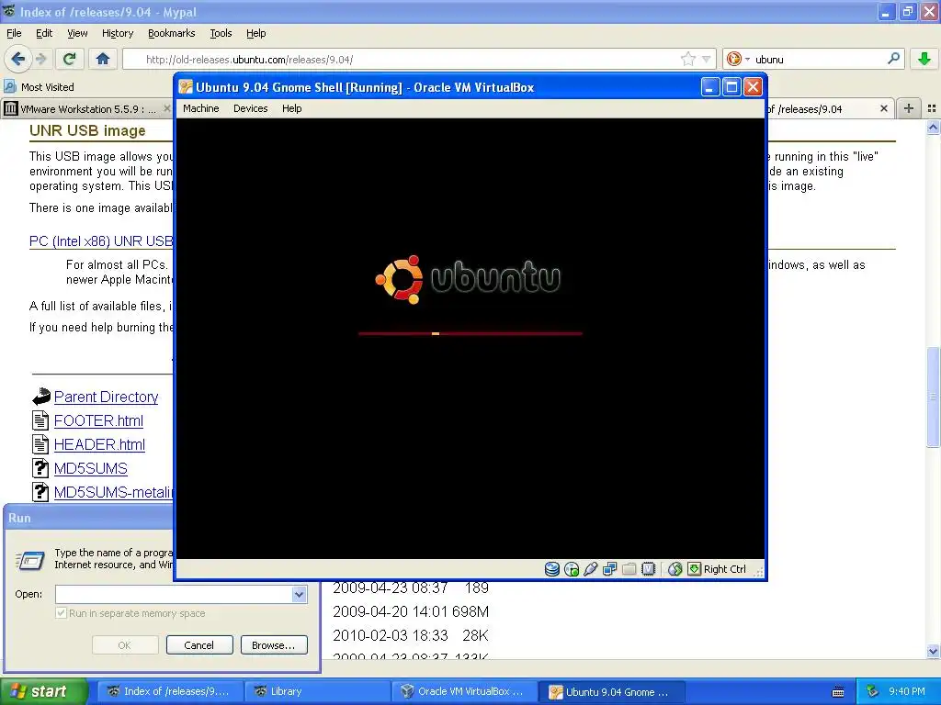Click the FOOTER.html document icon
This screenshot has width=941, height=705.
(40, 420)
